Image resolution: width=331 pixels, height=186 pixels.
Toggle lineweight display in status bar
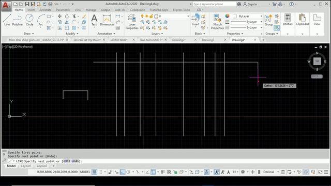click(x=163, y=172)
